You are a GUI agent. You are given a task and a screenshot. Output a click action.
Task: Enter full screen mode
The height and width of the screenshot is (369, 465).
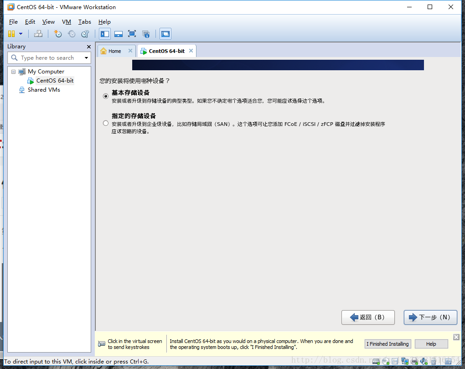coord(132,34)
